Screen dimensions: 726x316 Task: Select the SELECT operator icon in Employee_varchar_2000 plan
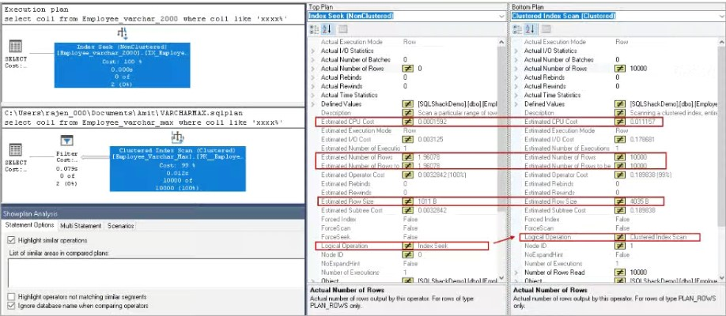[16, 47]
